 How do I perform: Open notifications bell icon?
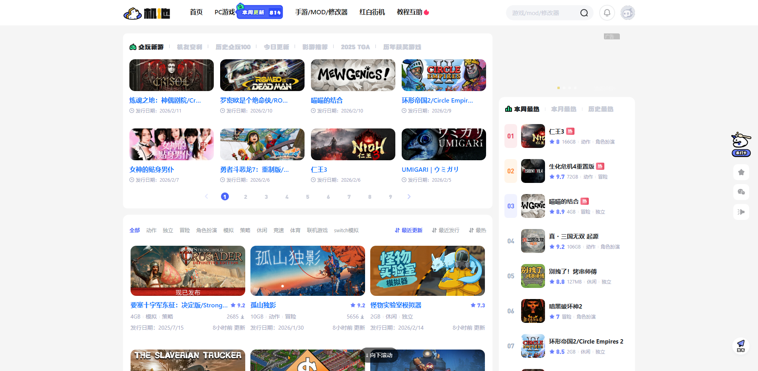[607, 13]
